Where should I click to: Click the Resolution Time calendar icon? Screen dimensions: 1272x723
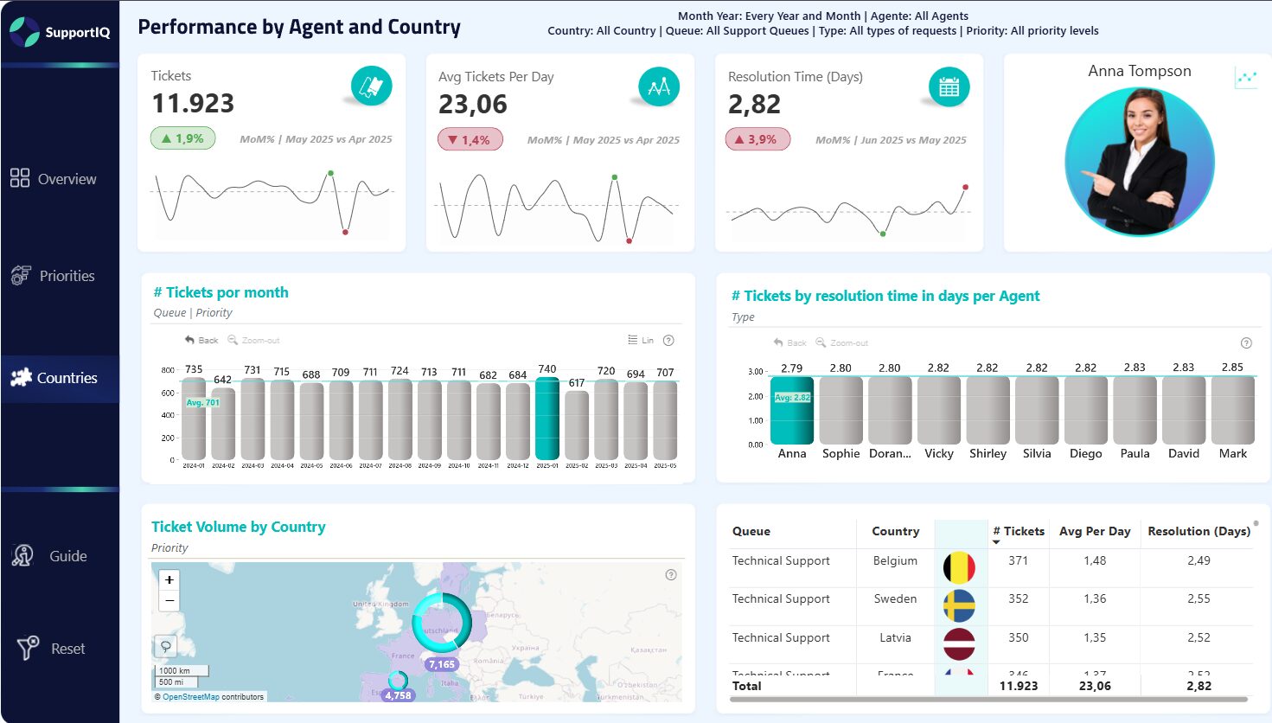pos(949,87)
